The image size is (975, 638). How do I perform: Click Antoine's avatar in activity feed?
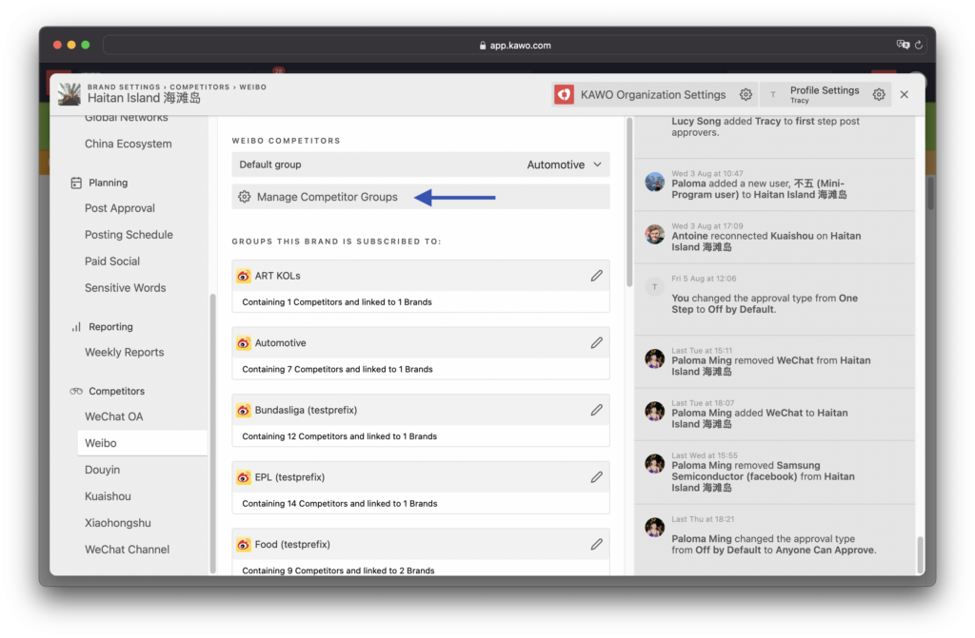coord(655,234)
